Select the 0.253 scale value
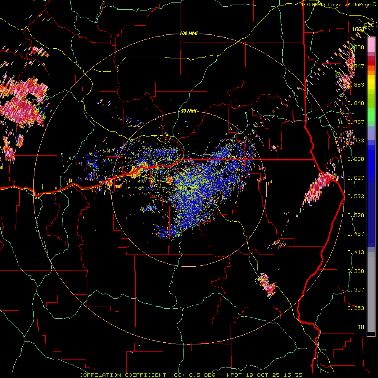Image resolution: width=378 pixels, height=378 pixels. click(356, 308)
